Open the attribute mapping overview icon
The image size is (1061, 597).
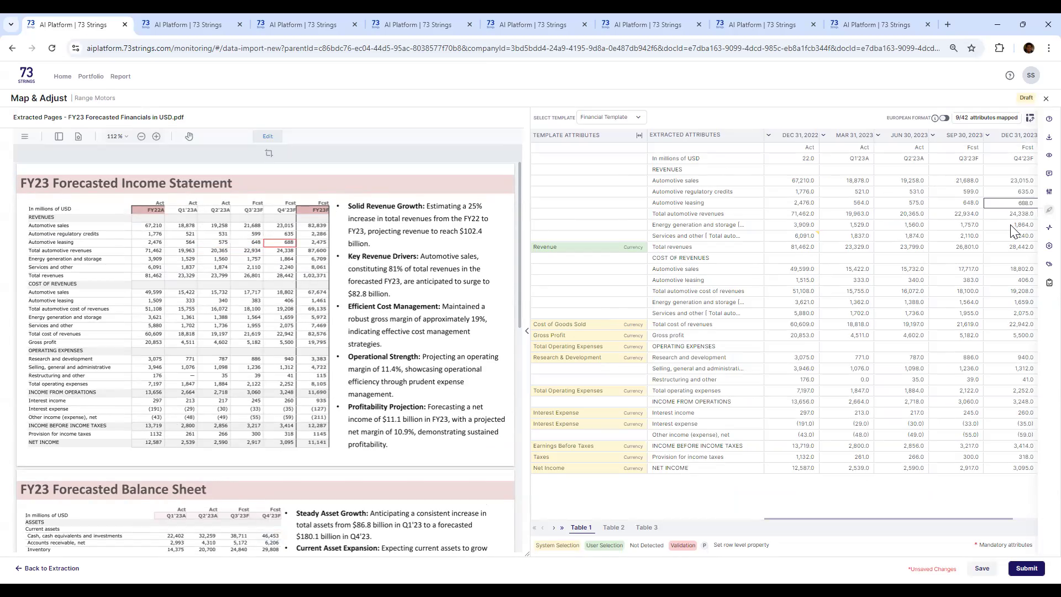tap(1030, 117)
